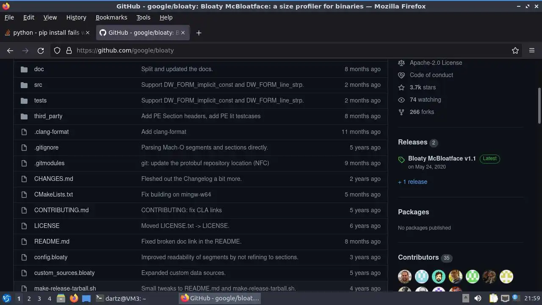
Task: Click the page vertical scrollbar thumb
Action: pyautogui.click(x=539, y=106)
